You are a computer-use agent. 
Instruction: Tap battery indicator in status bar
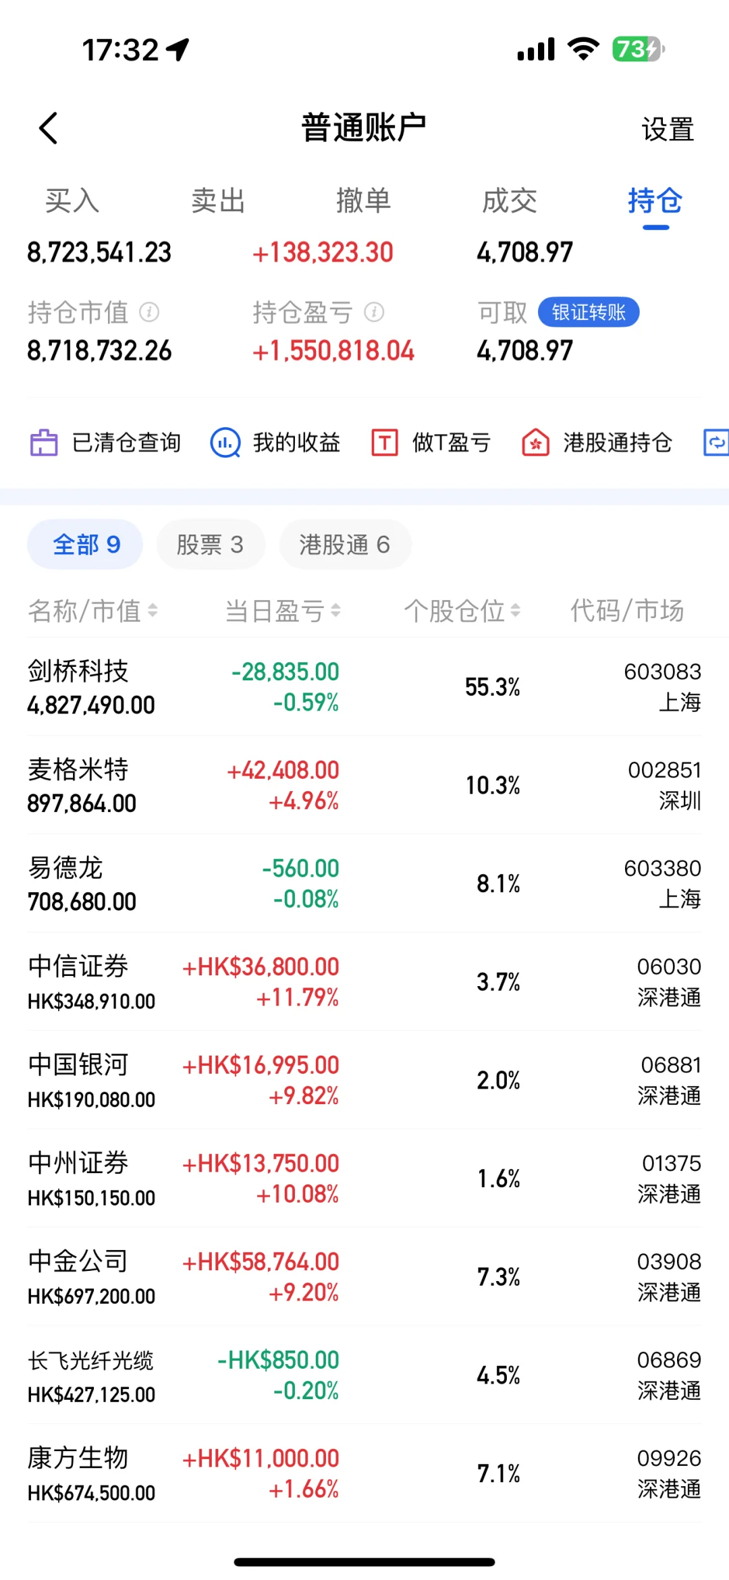click(639, 49)
